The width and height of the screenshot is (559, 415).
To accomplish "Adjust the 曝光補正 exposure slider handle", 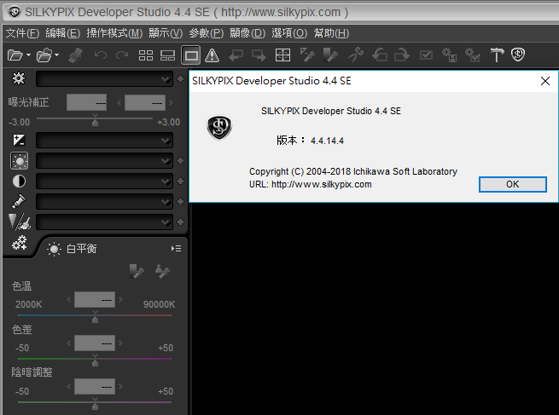I will pos(95,122).
